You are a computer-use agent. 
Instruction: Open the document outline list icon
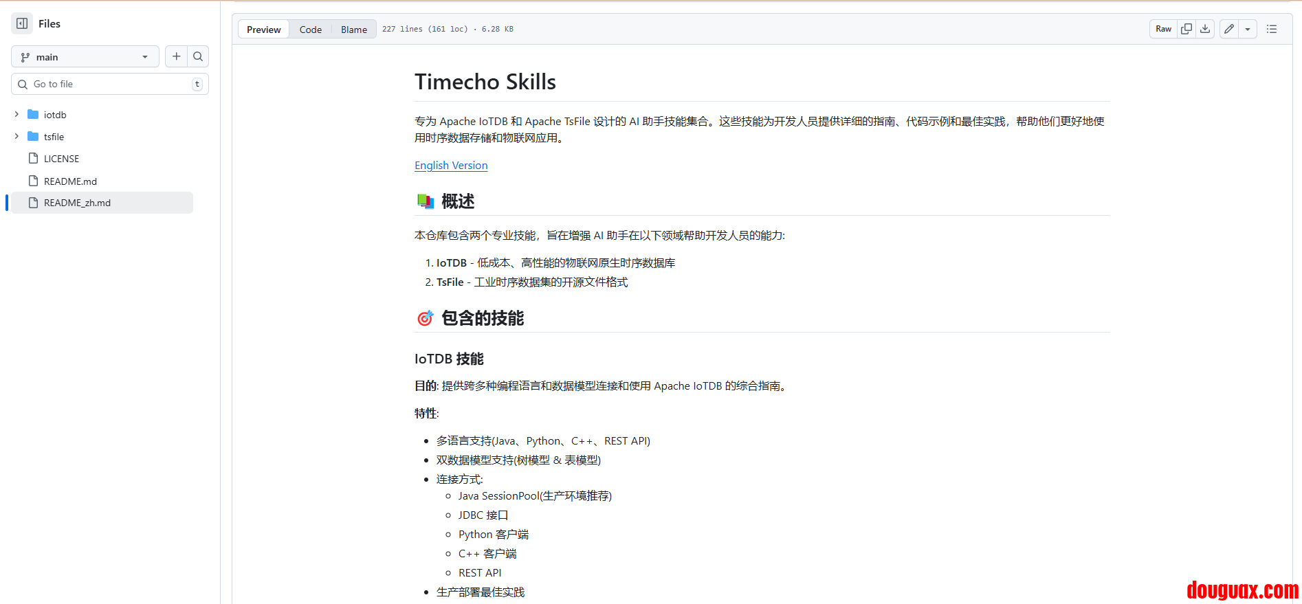point(1272,29)
